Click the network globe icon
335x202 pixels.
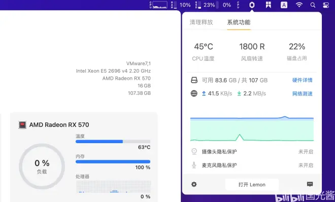coord(194,93)
